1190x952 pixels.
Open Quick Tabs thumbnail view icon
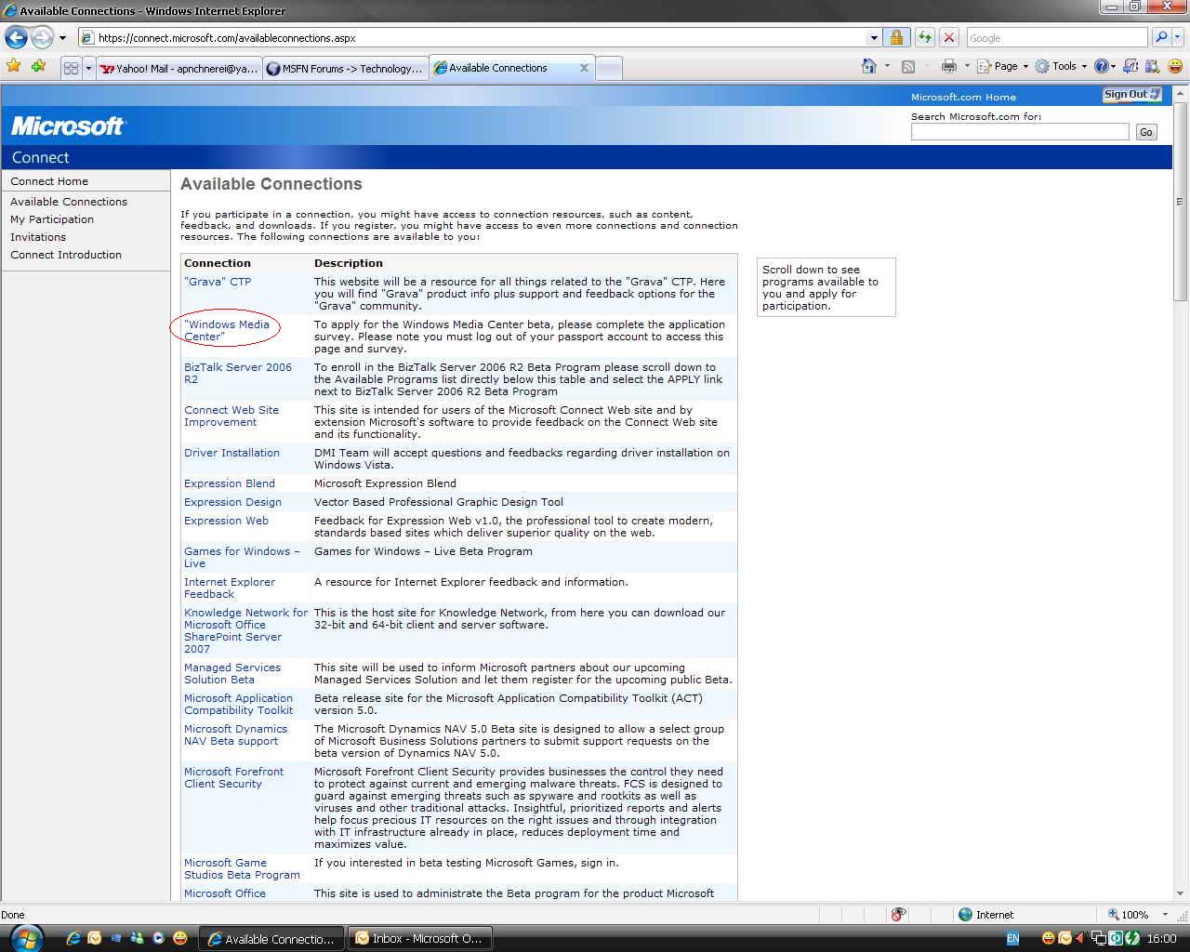[x=71, y=68]
